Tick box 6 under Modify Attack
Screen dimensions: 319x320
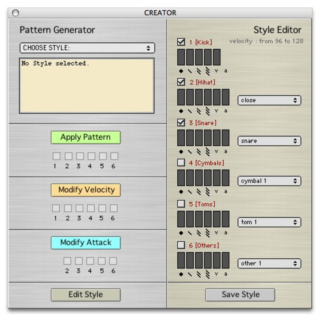tap(113, 261)
